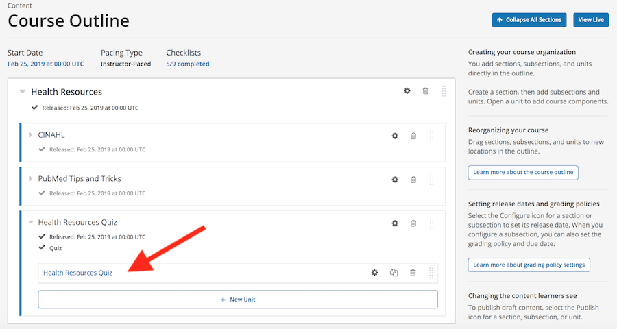The width and height of the screenshot is (617, 329).
Task: Click the Content breadcrumb label
Action: [x=20, y=5]
